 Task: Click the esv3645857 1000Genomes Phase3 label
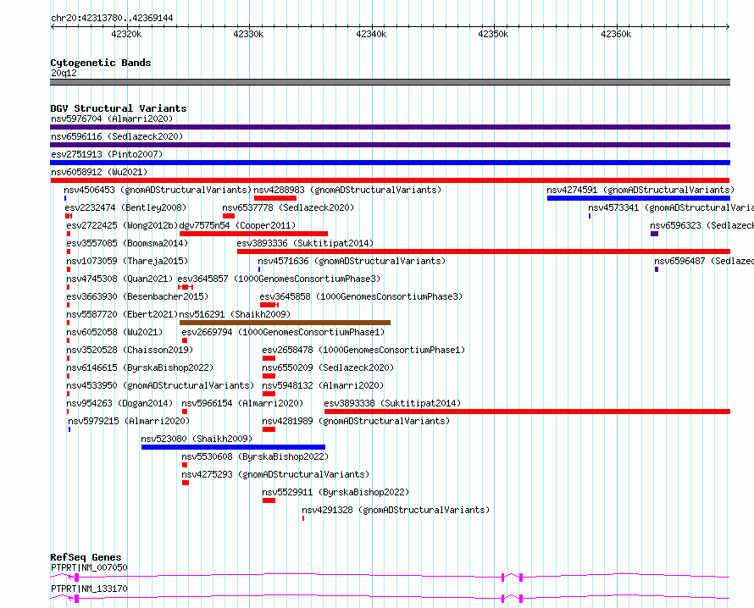point(279,279)
